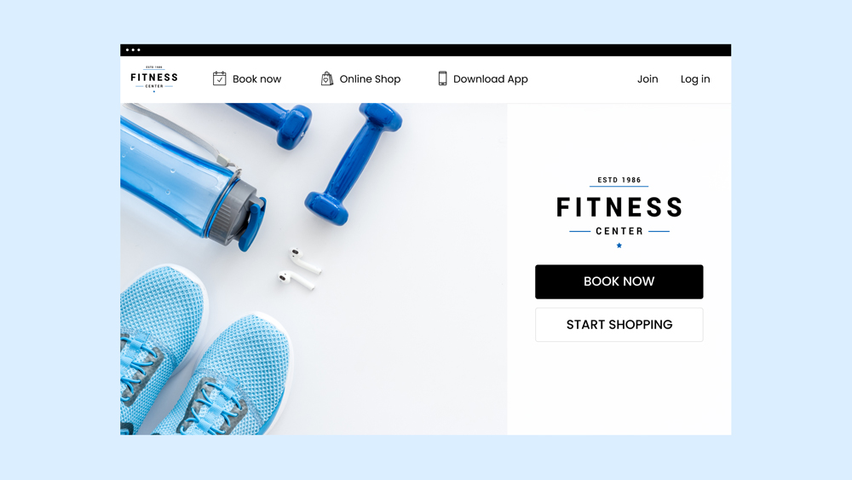Click the smartphone icon for Download App
This screenshot has height=480, width=852.
pyautogui.click(x=442, y=78)
